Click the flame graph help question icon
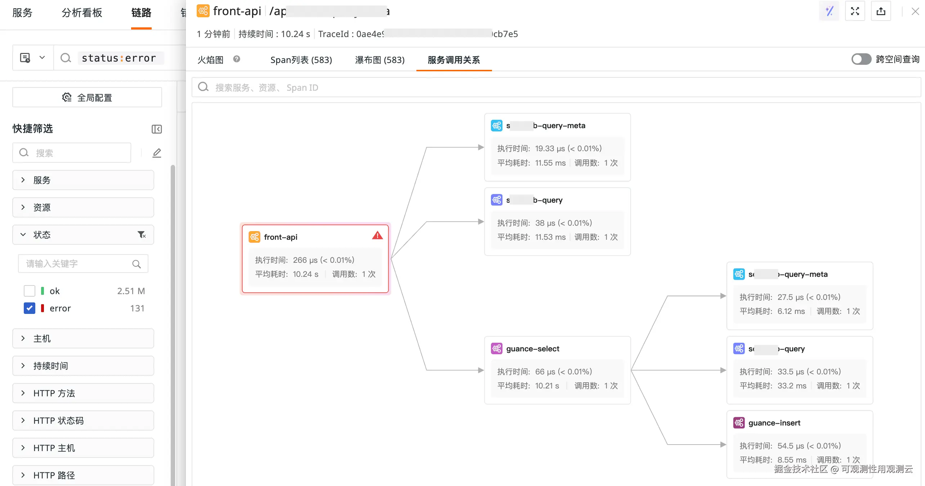 point(237,59)
